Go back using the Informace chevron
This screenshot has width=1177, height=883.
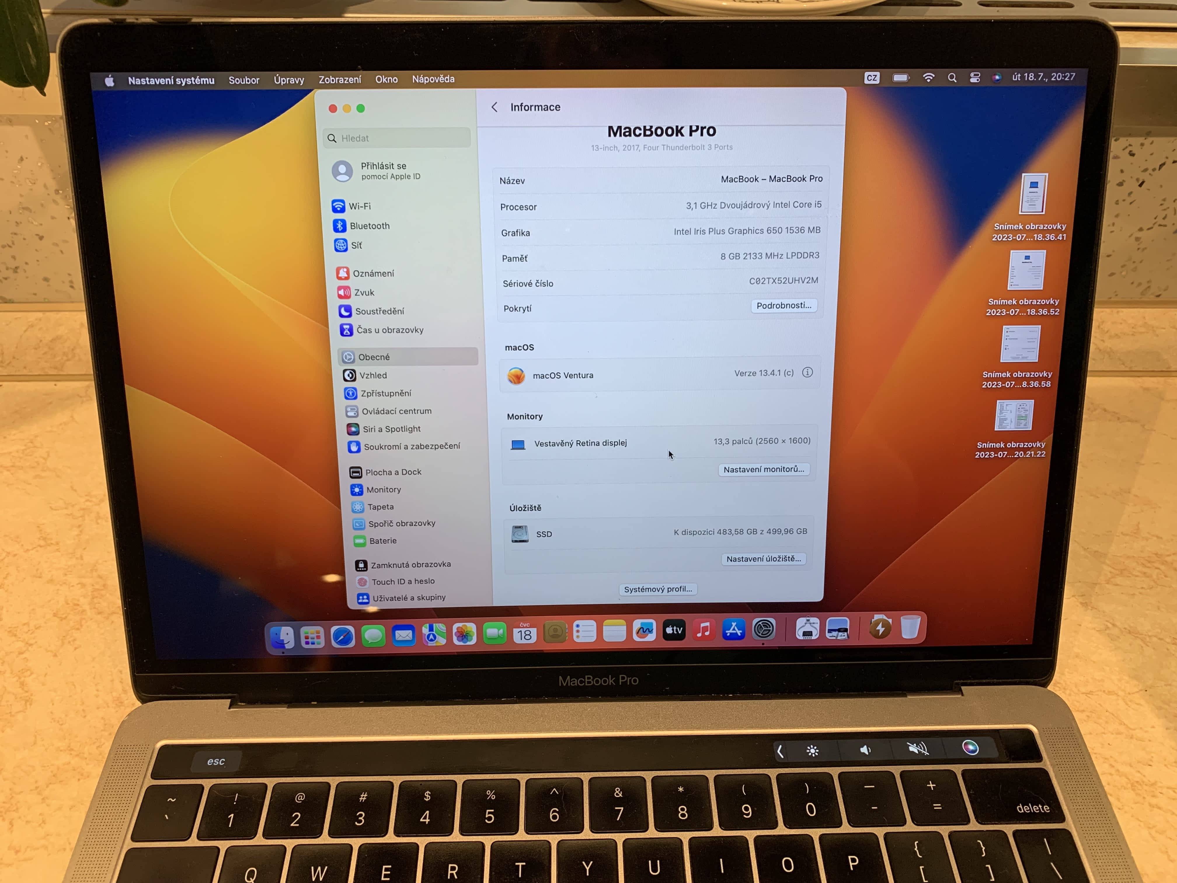click(495, 107)
